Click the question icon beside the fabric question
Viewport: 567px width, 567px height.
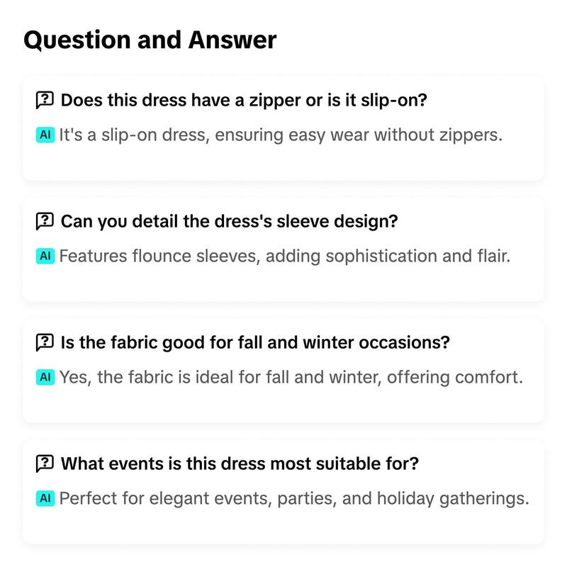point(45,342)
